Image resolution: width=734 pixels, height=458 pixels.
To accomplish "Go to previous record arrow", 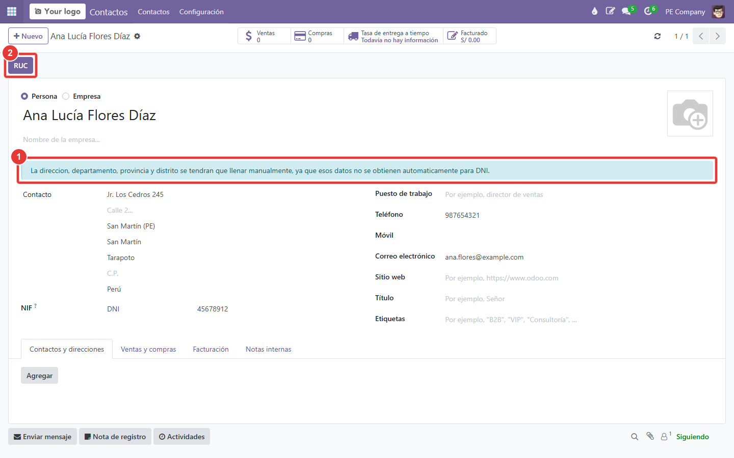I will click(x=701, y=36).
